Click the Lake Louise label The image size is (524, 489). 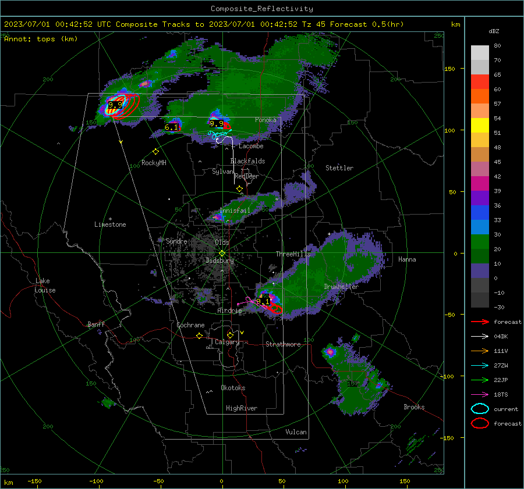click(x=45, y=285)
